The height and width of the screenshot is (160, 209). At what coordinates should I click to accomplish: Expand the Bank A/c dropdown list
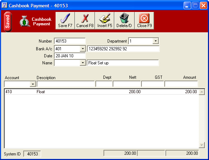click(x=83, y=49)
